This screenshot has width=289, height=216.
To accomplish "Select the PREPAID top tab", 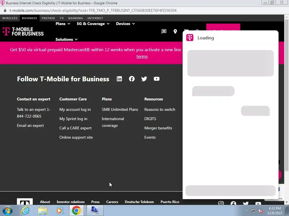I will click(x=48, y=18).
